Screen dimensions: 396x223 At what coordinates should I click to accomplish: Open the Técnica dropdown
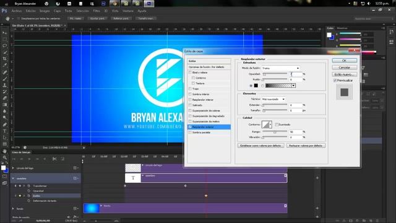pyautogui.click(x=273, y=99)
